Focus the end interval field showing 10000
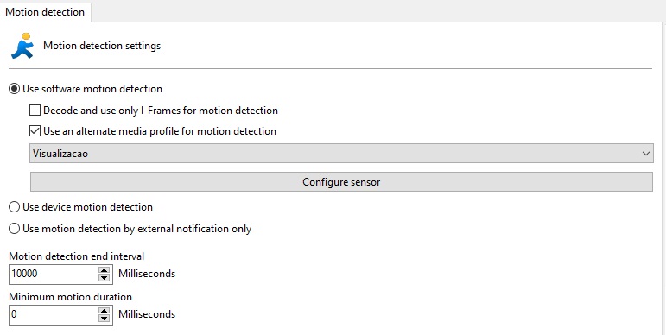Screen dimensions: 666x335 pos(54,274)
